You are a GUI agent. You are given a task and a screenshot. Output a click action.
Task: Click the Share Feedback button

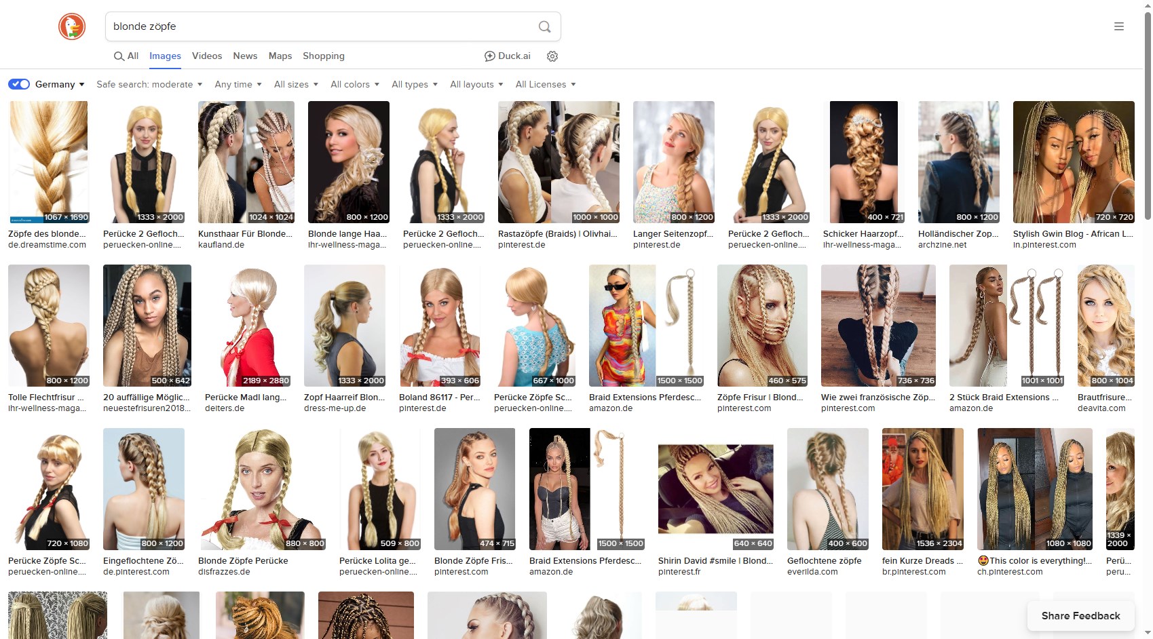coord(1080,616)
